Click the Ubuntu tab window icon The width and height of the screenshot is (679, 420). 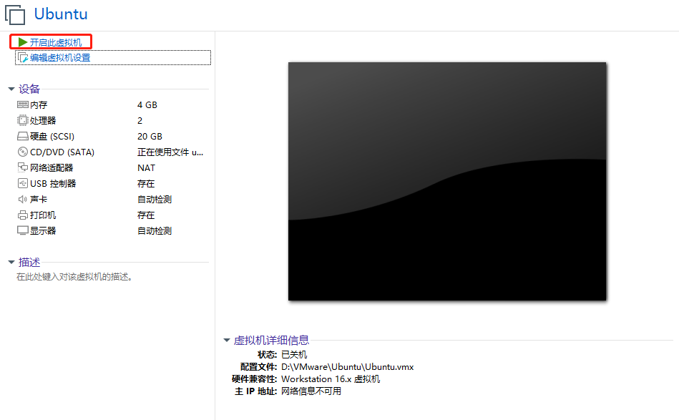[15, 14]
